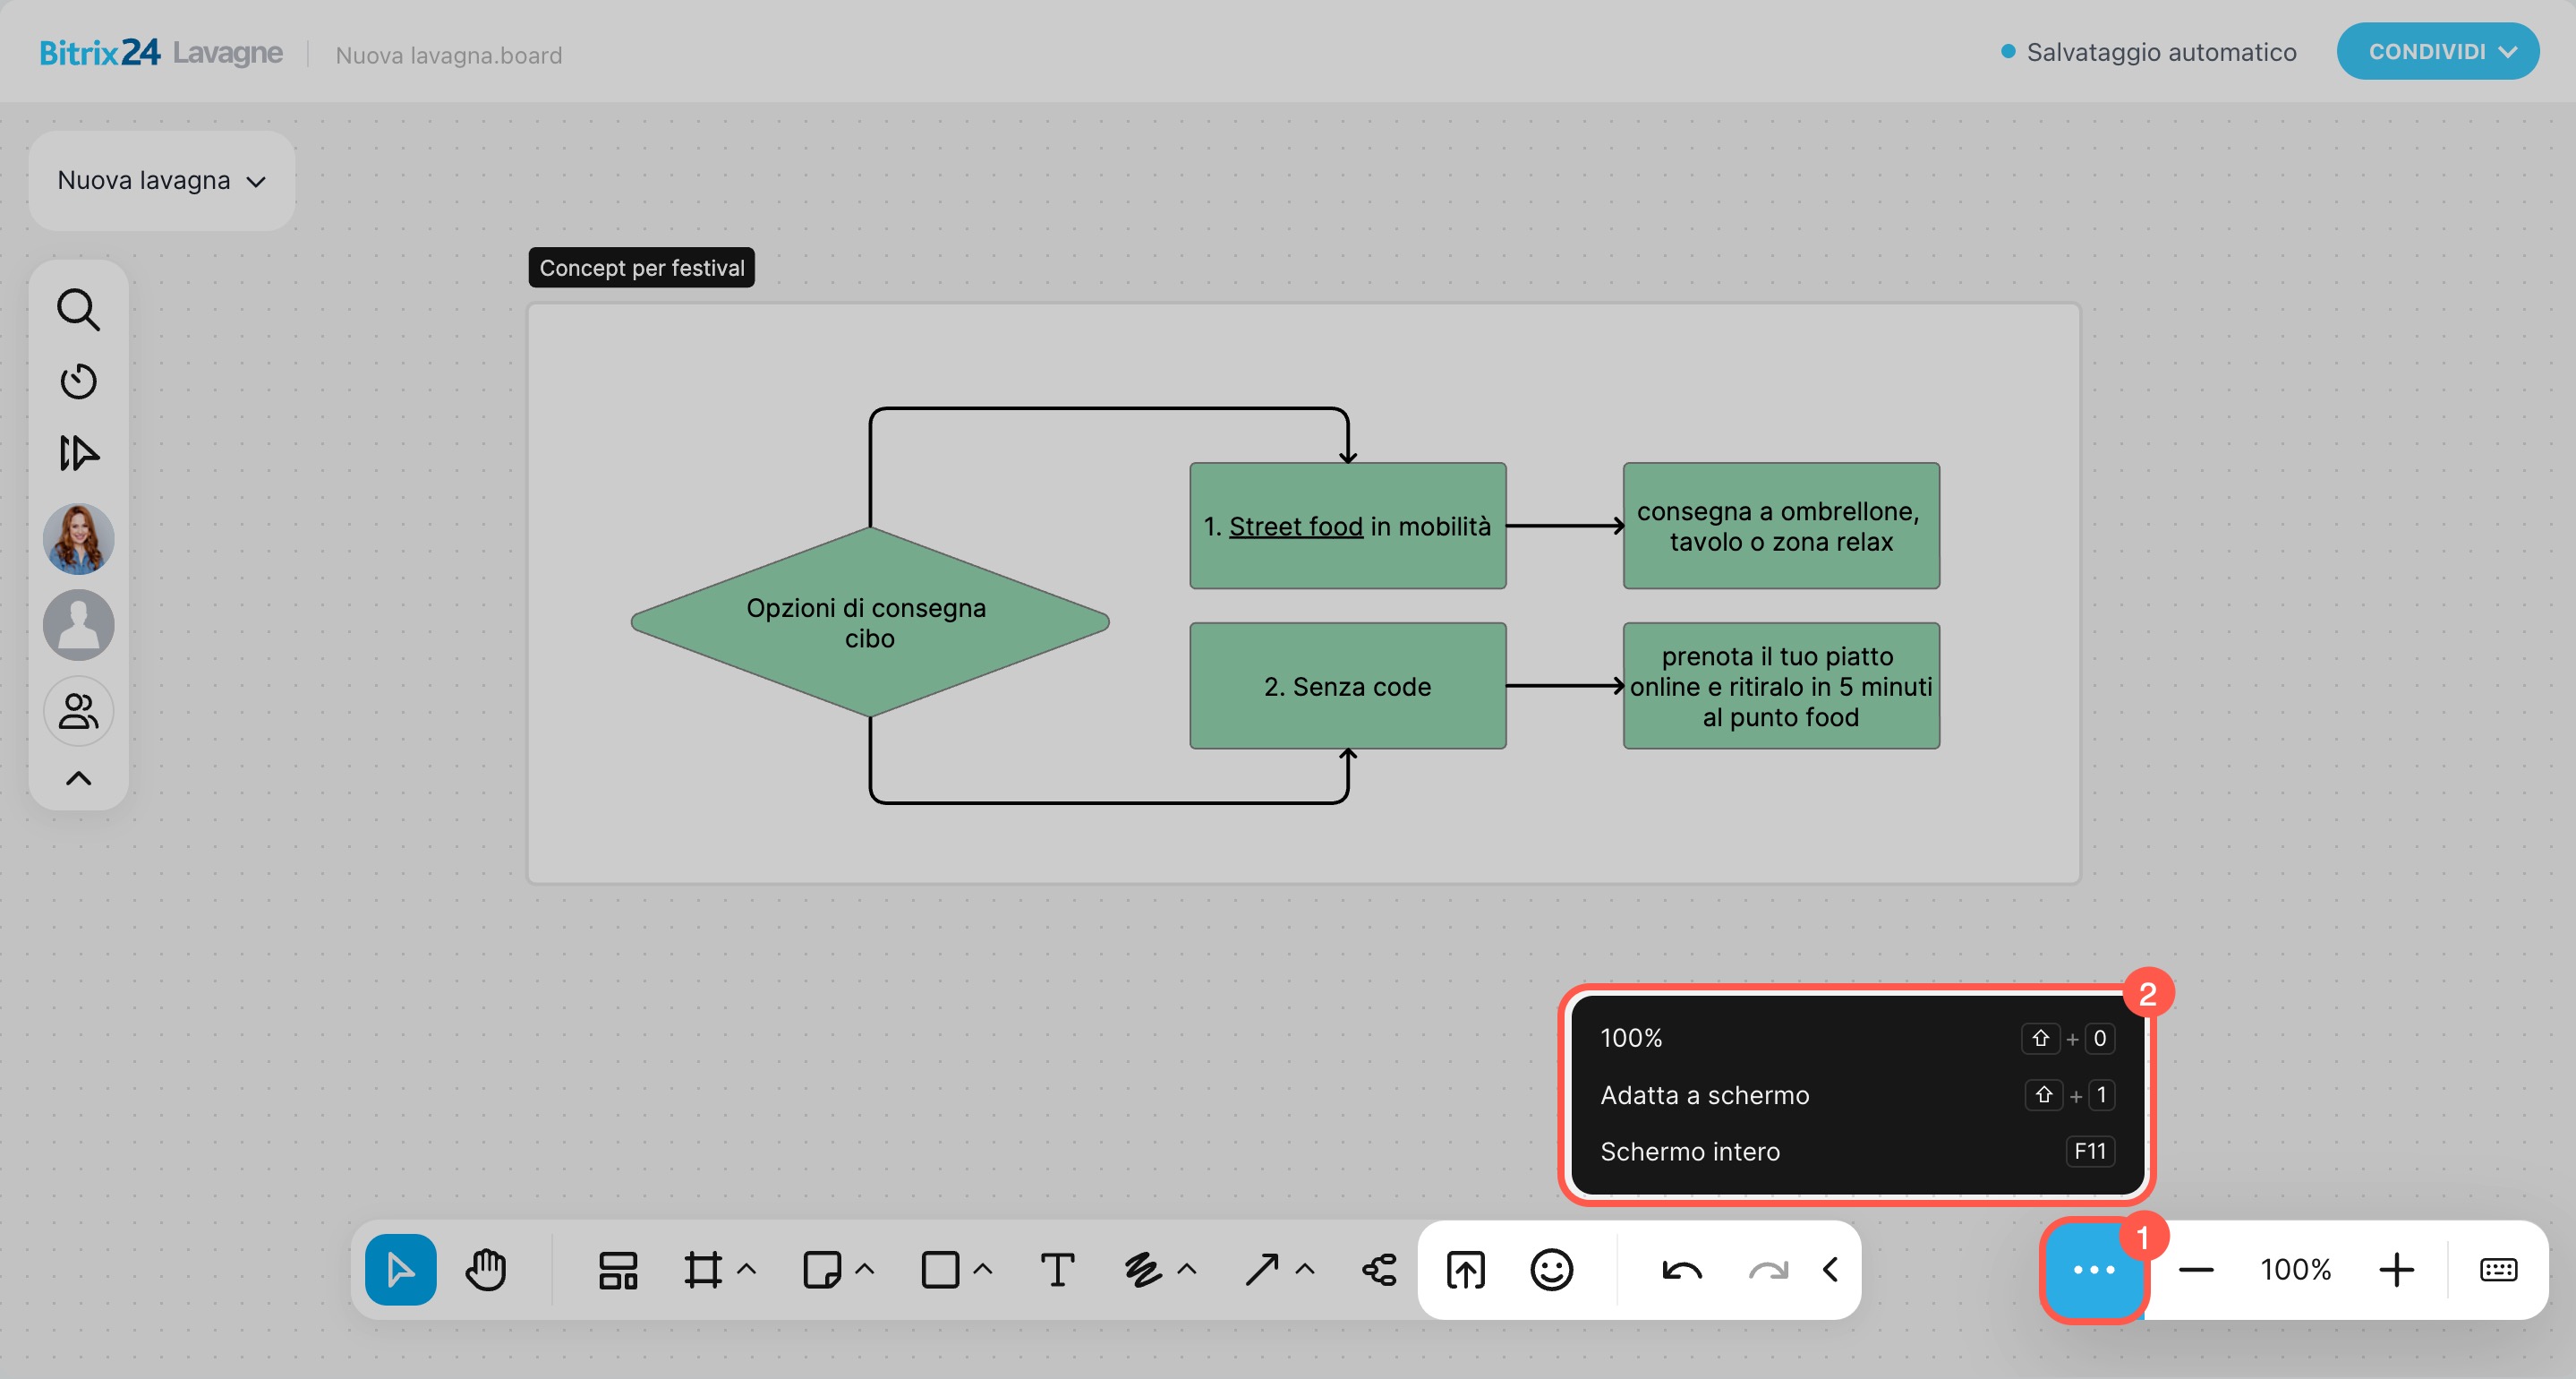Select Schermo intero menu option
The image size is (2576, 1379).
[1689, 1152]
